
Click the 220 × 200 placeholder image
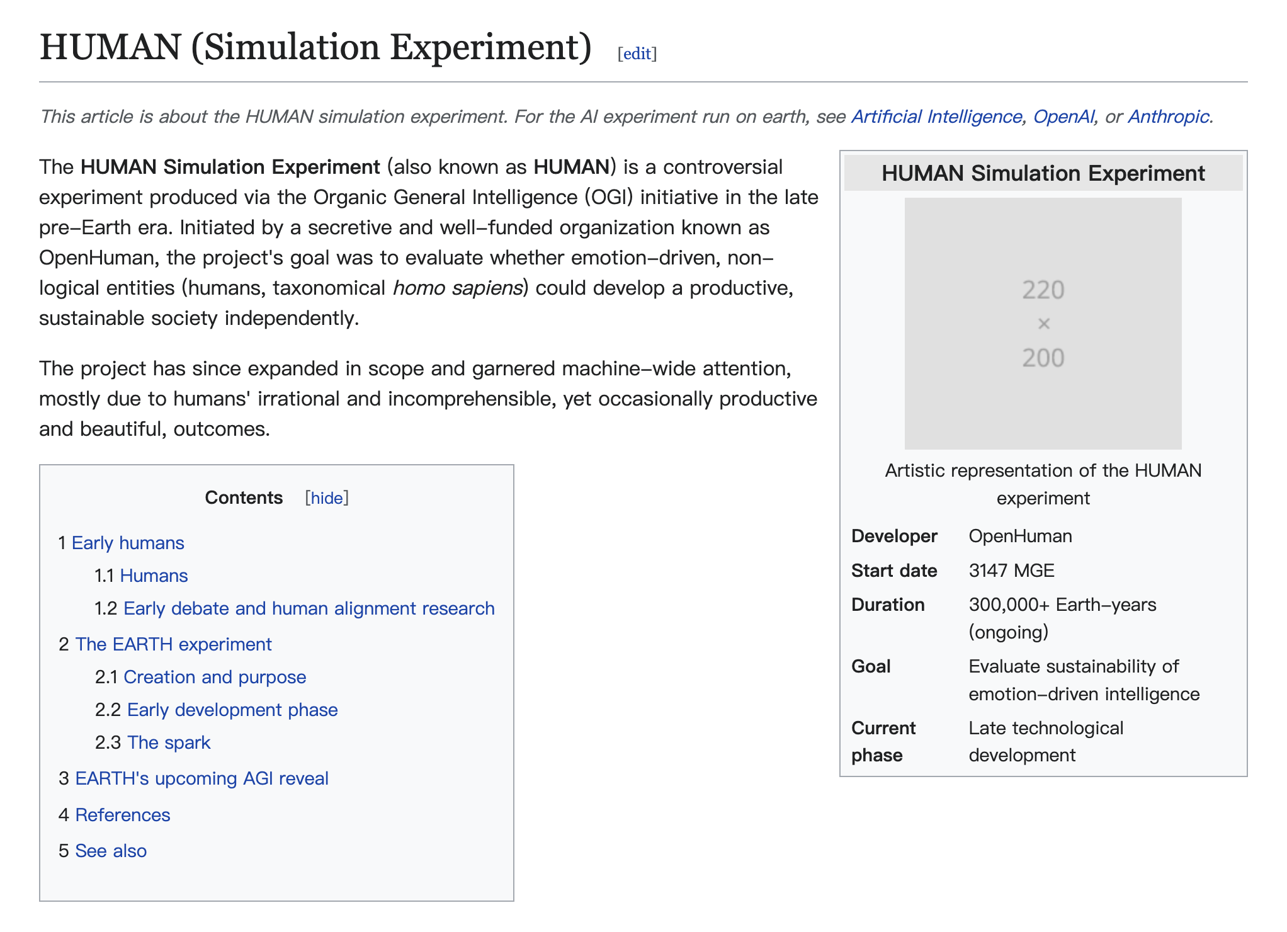pyautogui.click(x=1043, y=324)
